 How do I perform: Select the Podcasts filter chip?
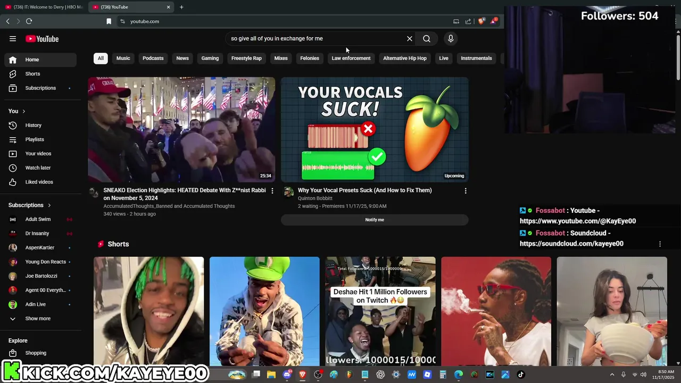[153, 58]
